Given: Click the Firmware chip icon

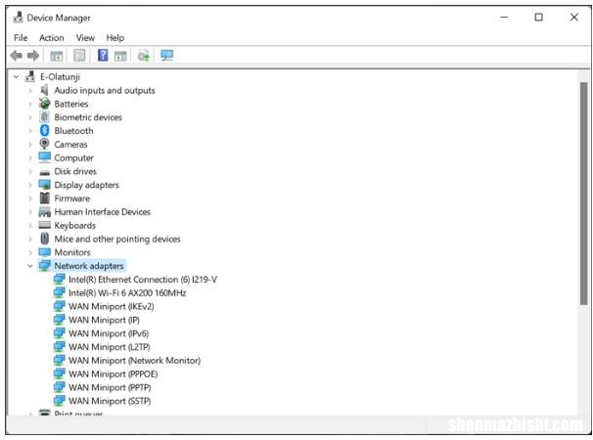Looking at the screenshot, I should point(45,198).
